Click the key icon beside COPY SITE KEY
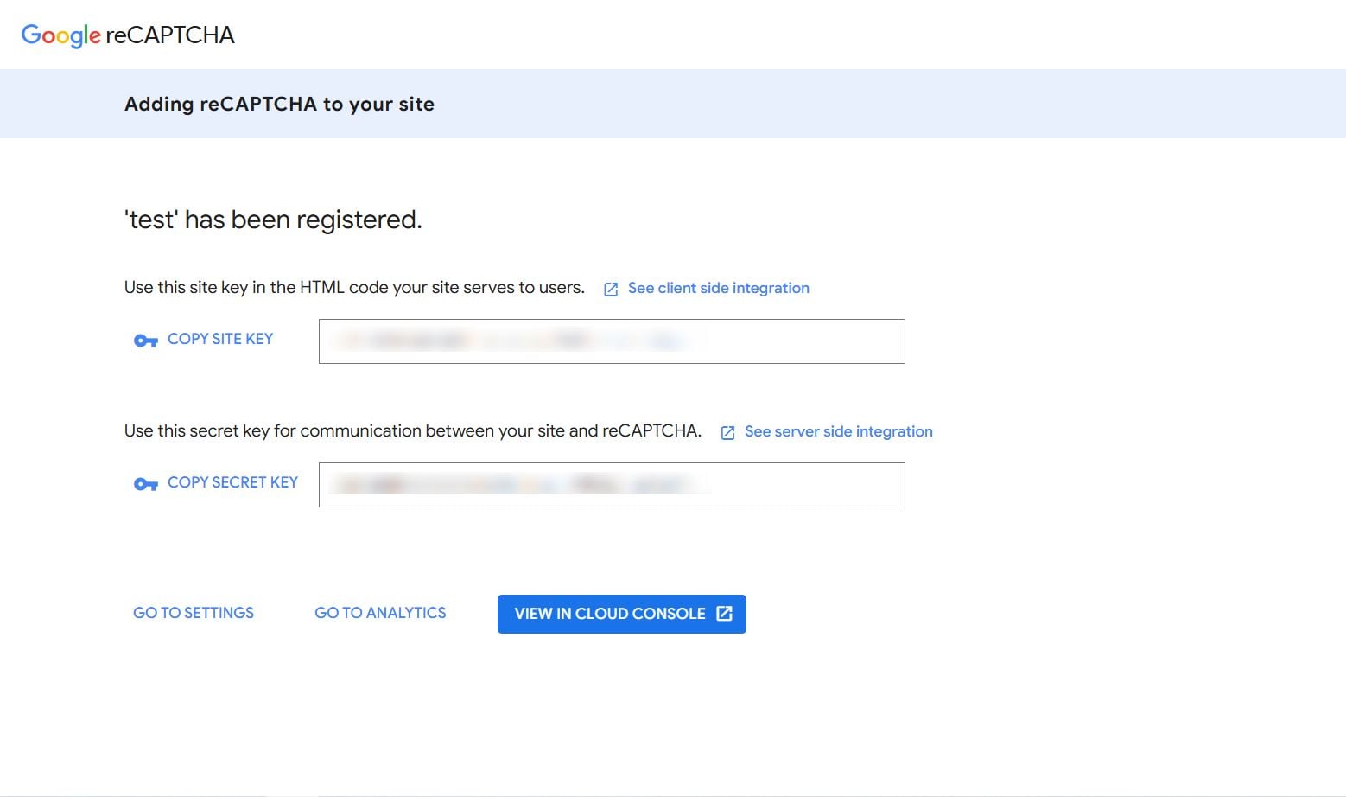This screenshot has width=1346, height=797. pyautogui.click(x=146, y=341)
